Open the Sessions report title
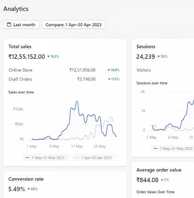Viewport: 194px width, 198px height. click(146, 46)
